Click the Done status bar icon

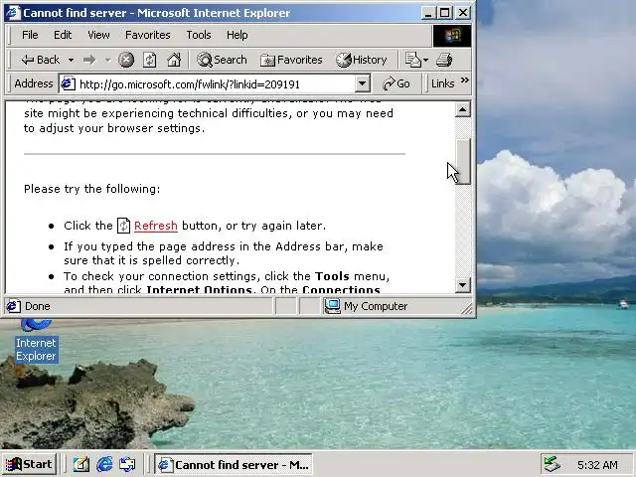(x=13, y=306)
